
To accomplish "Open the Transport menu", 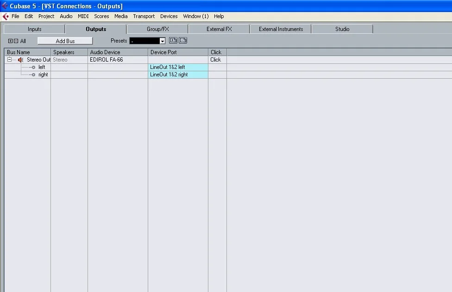I will click(x=144, y=16).
